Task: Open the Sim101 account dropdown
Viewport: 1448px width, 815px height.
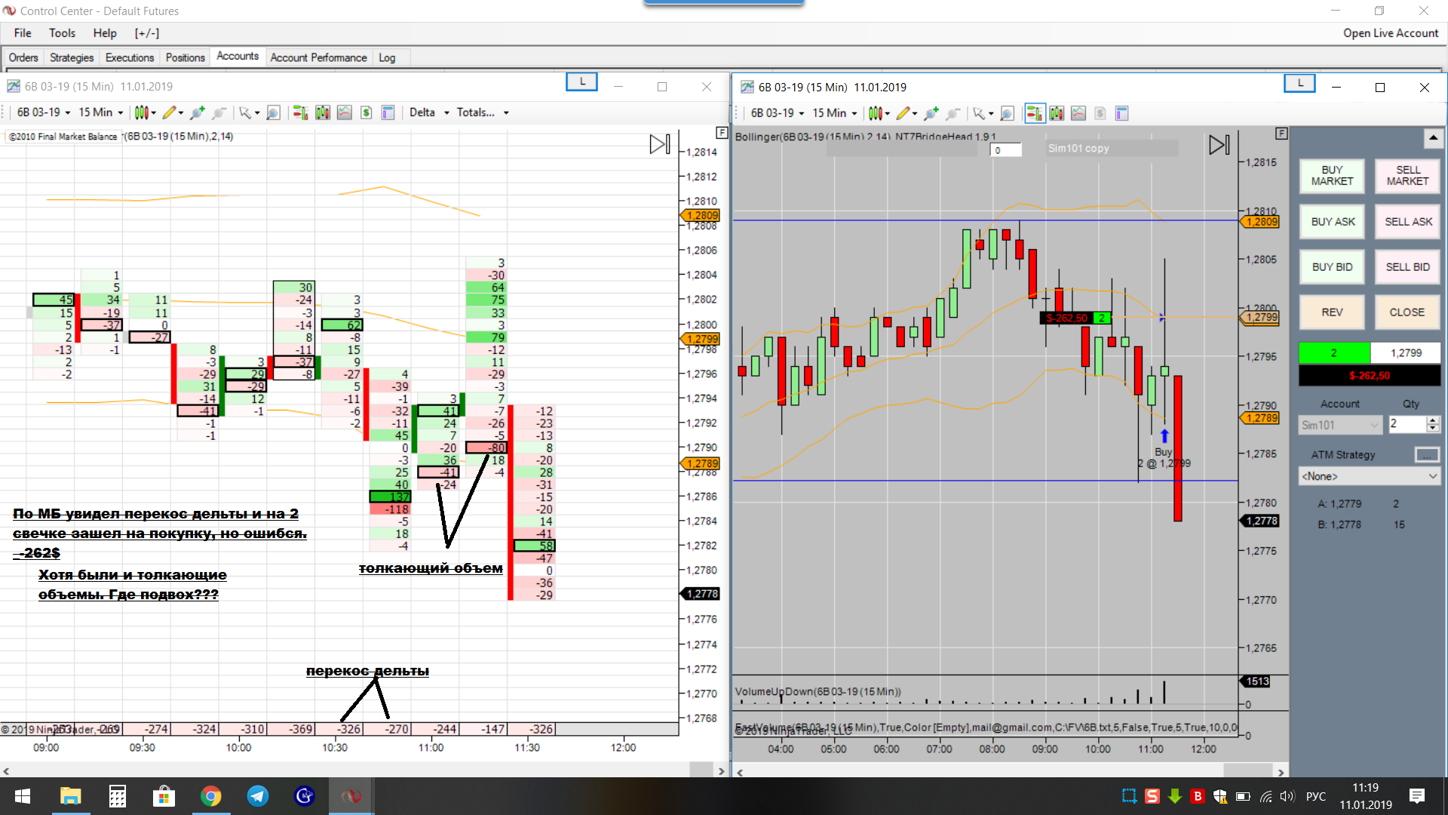Action: point(1339,425)
